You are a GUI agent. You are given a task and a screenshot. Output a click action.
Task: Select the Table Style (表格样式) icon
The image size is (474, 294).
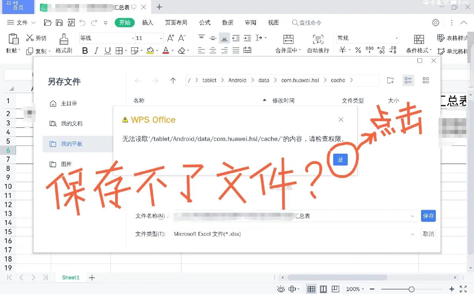point(442,38)
